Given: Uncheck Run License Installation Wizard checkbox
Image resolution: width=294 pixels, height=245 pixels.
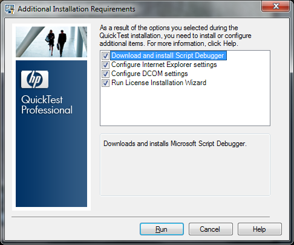Looking at the screenshot, I should (105, 83).
